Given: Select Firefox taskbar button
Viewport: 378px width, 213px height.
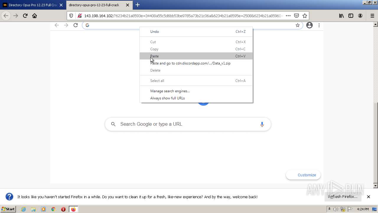Looking at the screenshot, I should click(x=73, y=209).
